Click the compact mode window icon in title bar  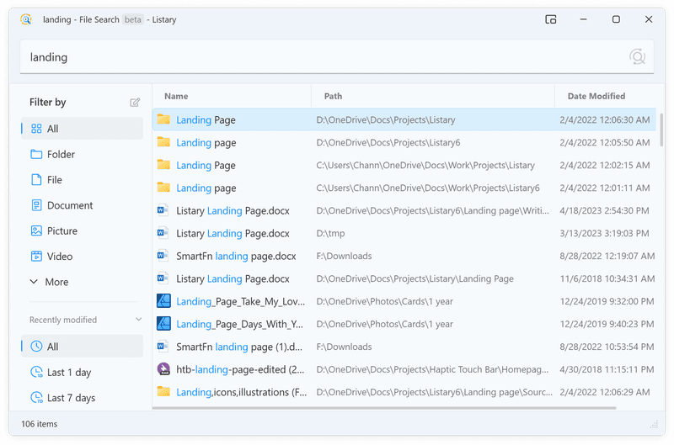point(551,19)
